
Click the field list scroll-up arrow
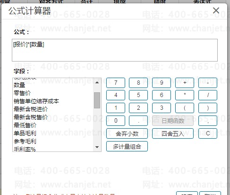[97, 82]
